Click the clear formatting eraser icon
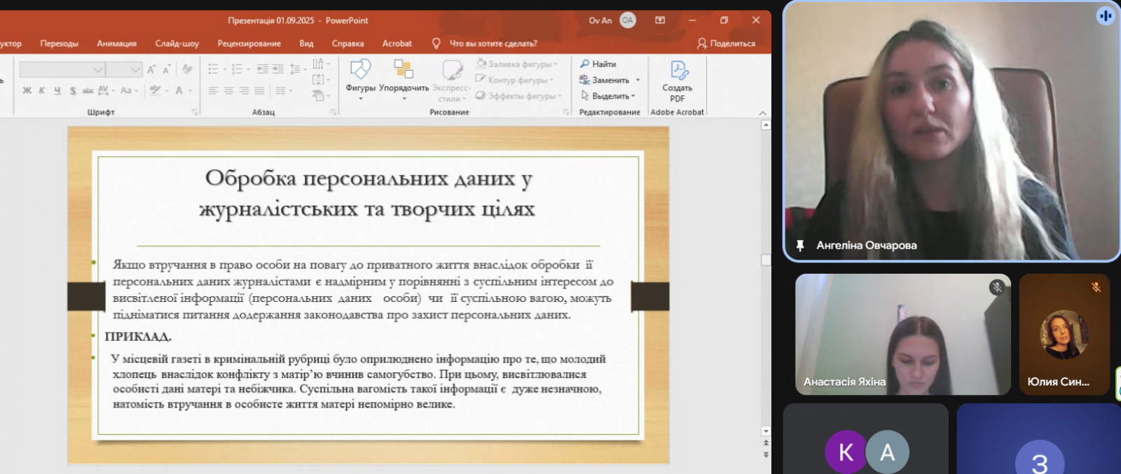The height and width of the screenshot is (474, 1121). (x=187, y=69)
